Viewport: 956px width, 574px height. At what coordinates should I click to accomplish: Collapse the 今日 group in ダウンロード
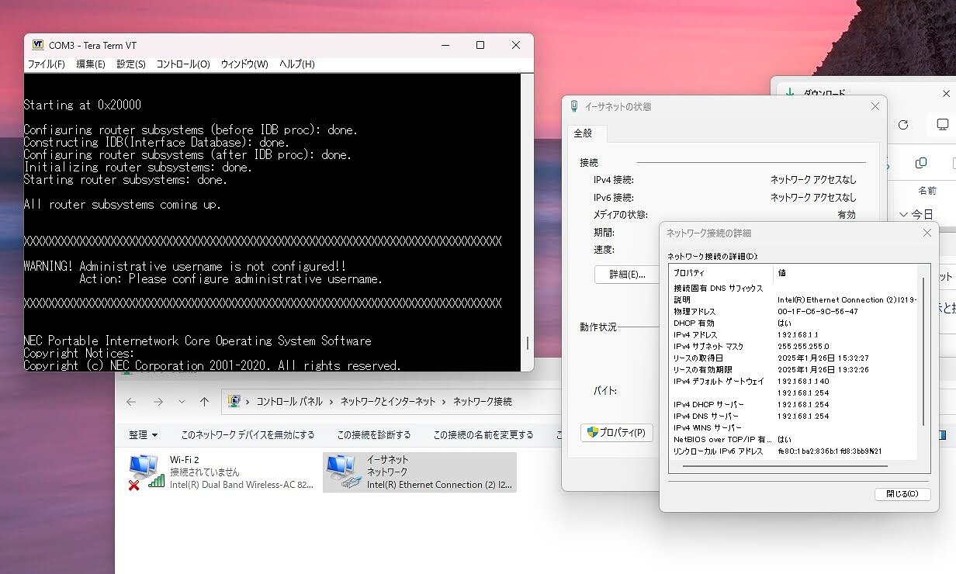pyautogui.click(x=904, y=214)
